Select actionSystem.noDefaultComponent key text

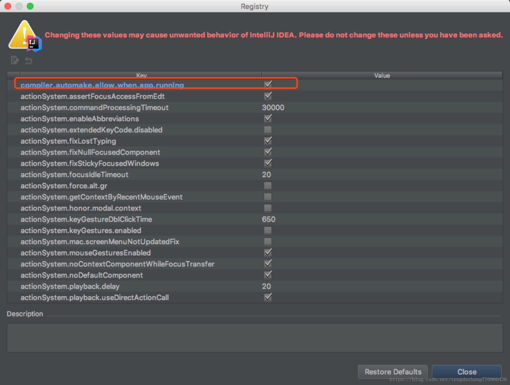[x=82, y=275]
